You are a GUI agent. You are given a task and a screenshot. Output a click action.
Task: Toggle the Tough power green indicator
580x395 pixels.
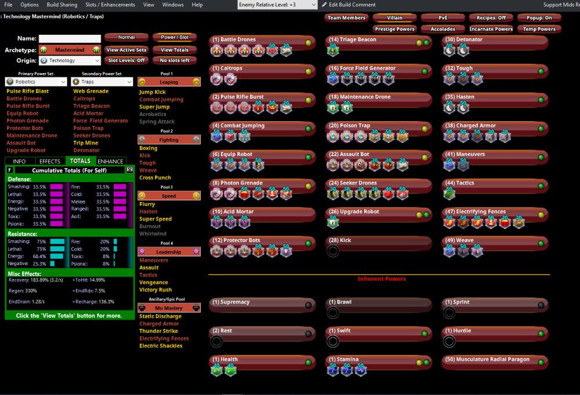pos(541,71)
